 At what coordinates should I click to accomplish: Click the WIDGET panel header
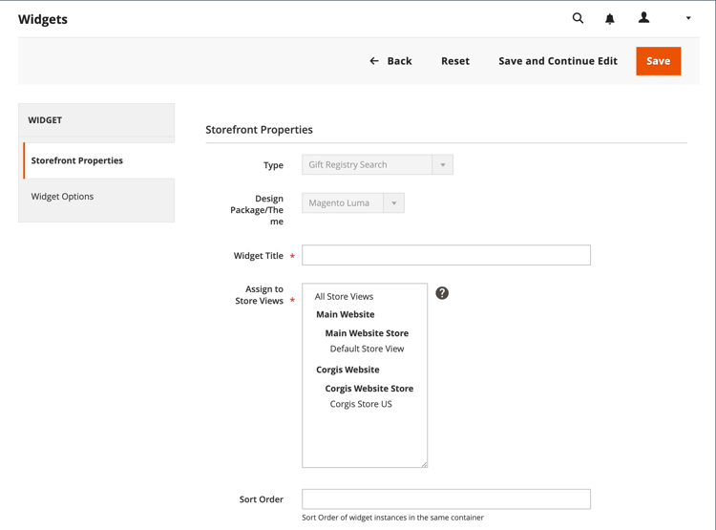coord(96,120)
